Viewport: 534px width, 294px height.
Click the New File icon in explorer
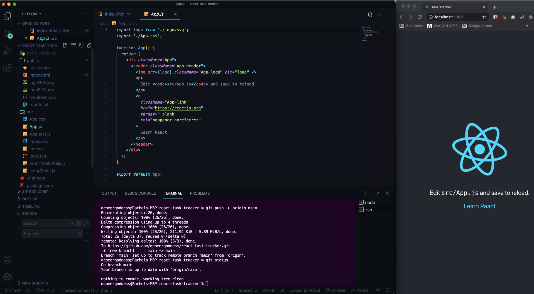coord(65,46)
